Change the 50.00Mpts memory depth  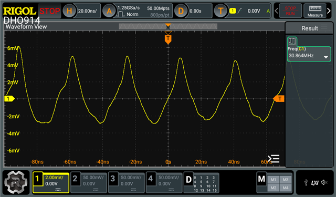(158, 8)
